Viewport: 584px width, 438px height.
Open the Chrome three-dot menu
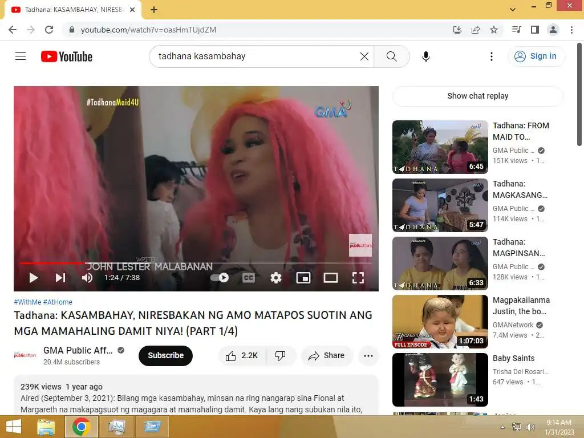(571, 30)
